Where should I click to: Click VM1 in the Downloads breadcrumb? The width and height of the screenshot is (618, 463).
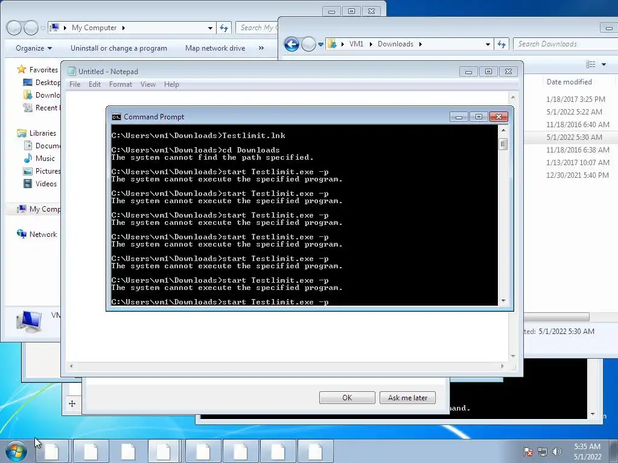click(356, 44)
